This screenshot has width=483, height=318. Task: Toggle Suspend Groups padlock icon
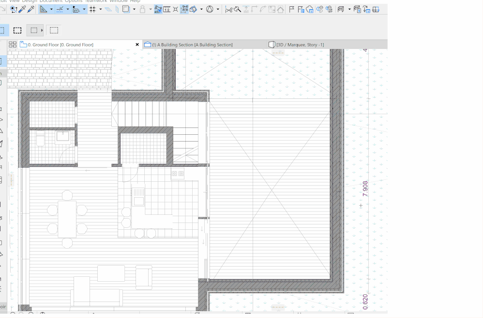click(142, 9)
